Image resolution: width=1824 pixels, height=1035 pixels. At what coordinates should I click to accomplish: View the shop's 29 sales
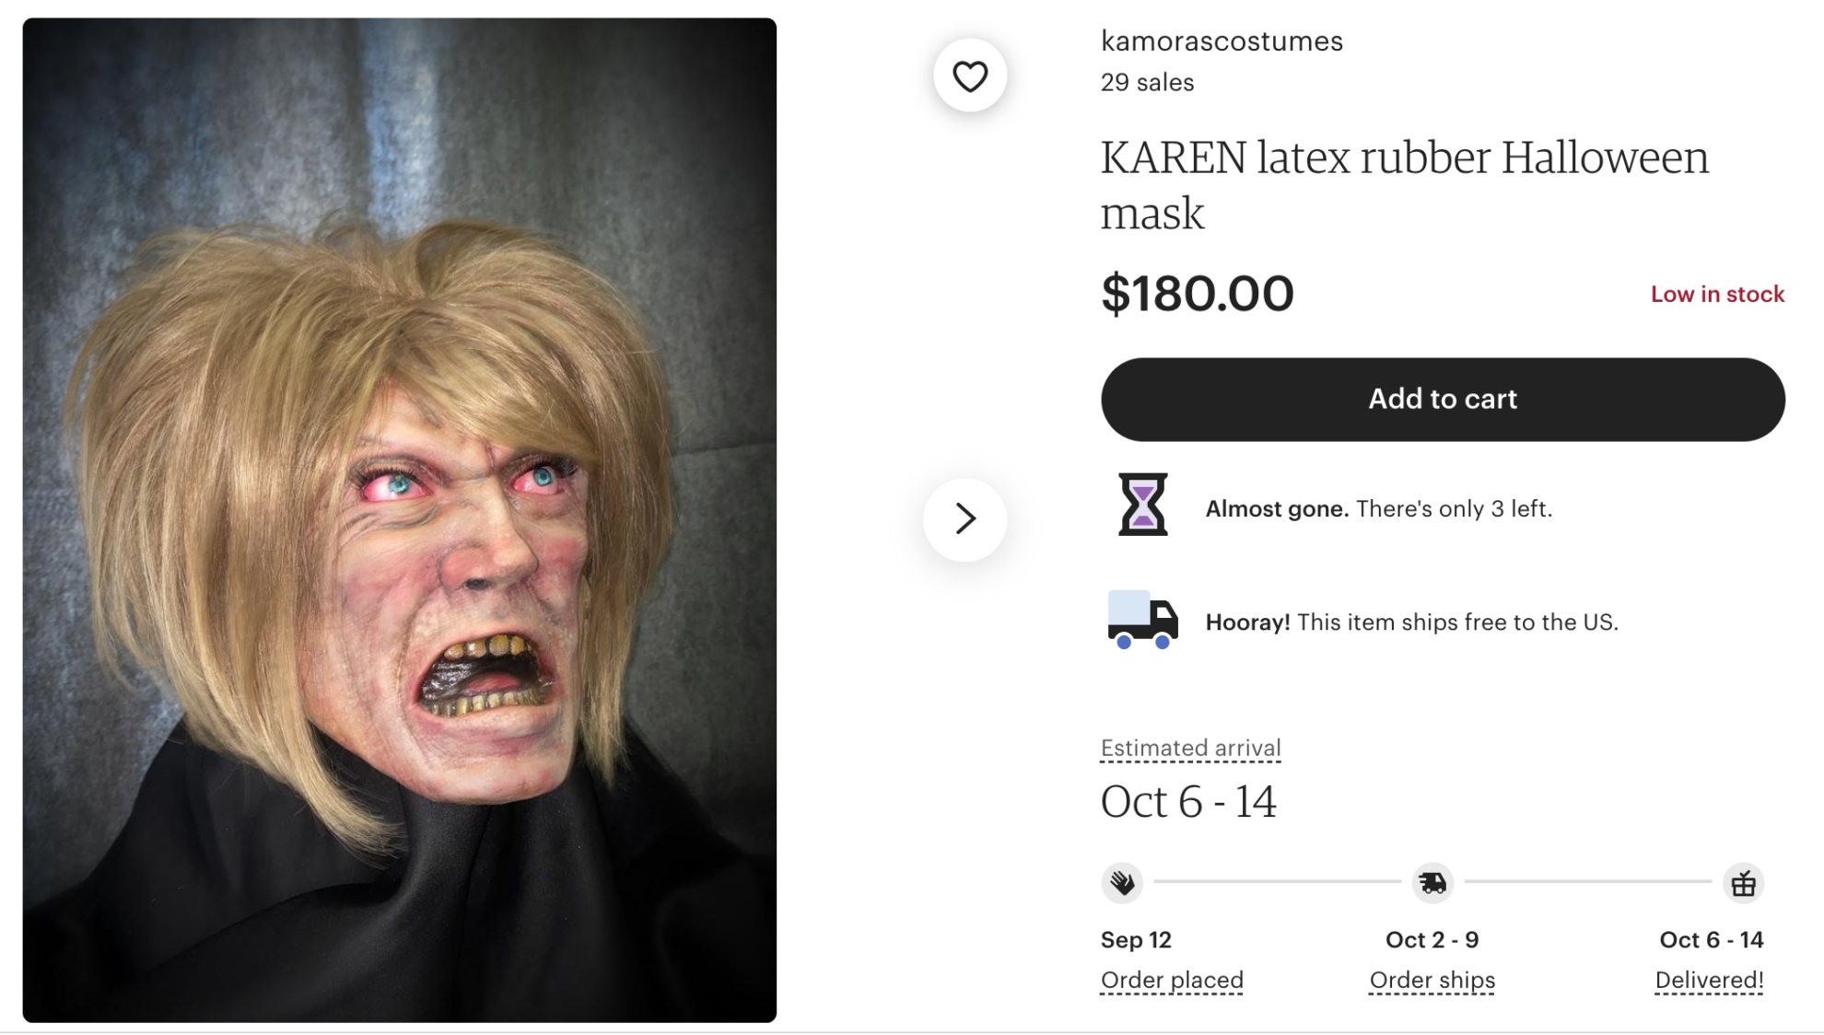(x=1145, y=82)
